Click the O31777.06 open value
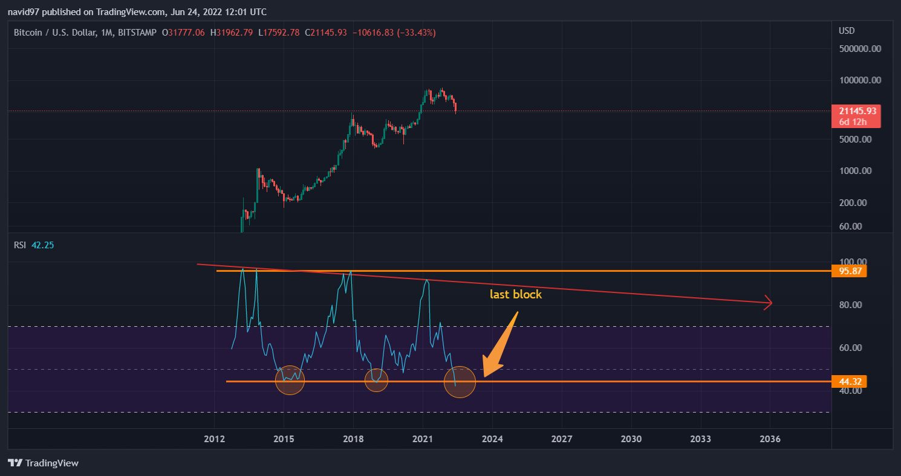 coord(184,32)
